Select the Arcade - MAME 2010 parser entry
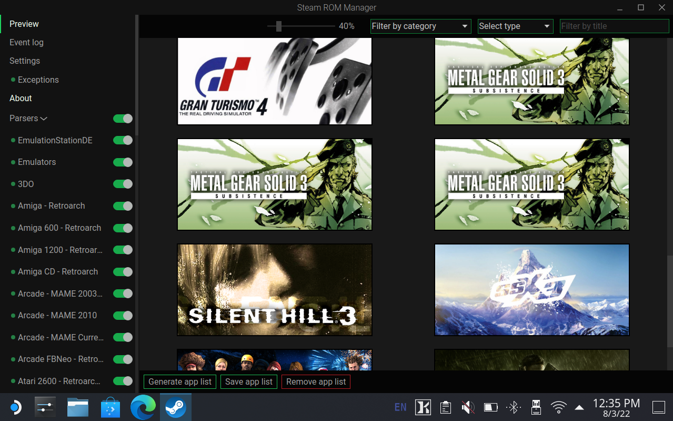Image resolution: width=673 pixels, height=421 pixels. click(57, 315)
